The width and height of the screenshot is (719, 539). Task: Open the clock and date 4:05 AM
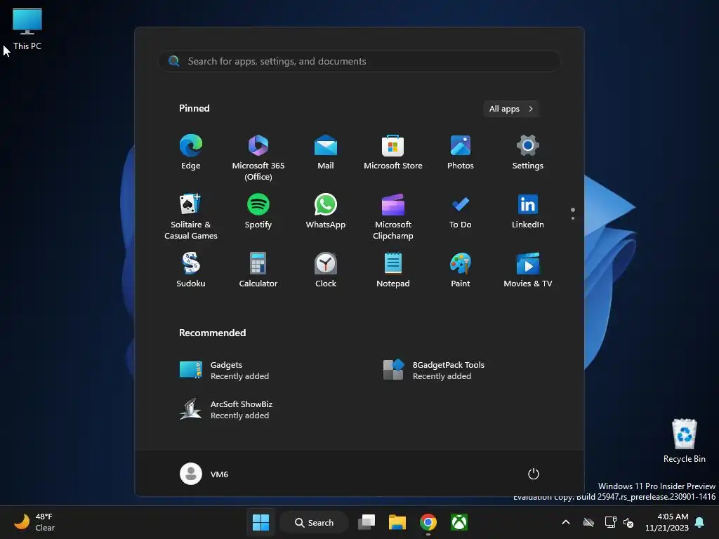pos(667,522)
